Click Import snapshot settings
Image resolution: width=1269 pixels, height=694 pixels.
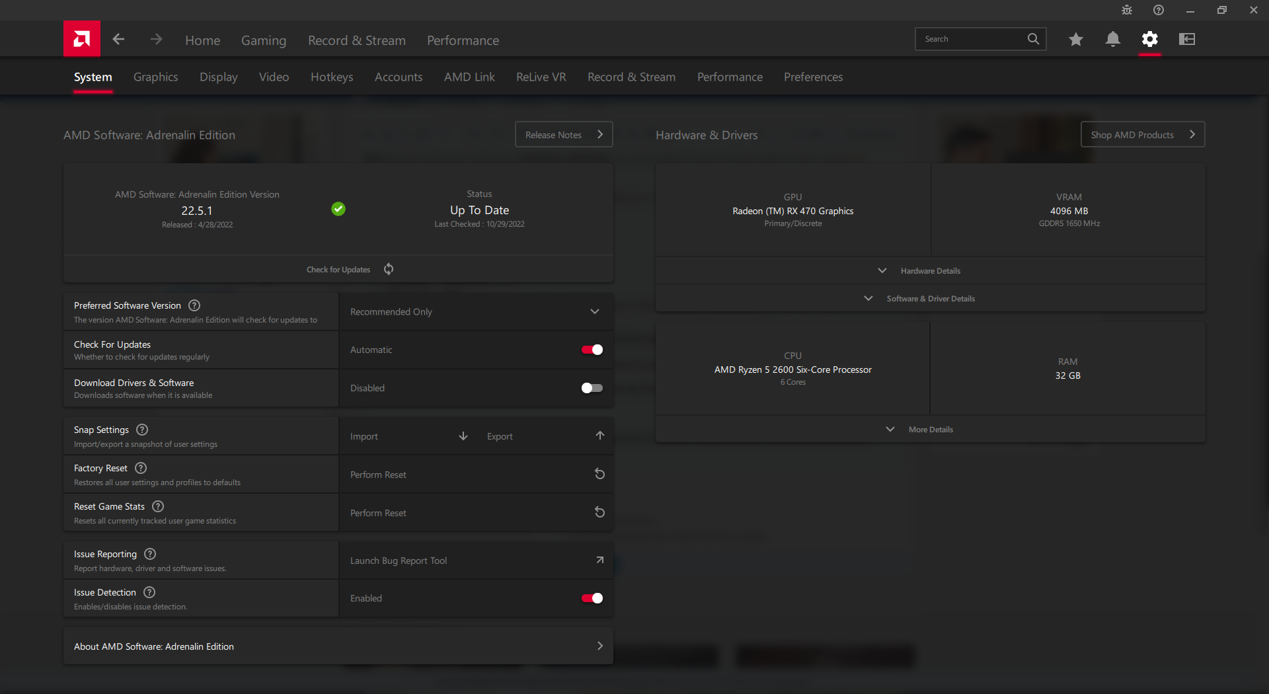408,436
